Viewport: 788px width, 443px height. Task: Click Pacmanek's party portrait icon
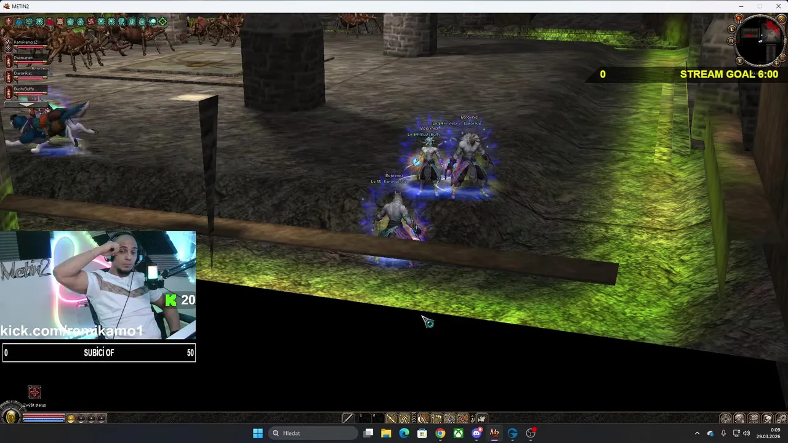tap(9, 61)
